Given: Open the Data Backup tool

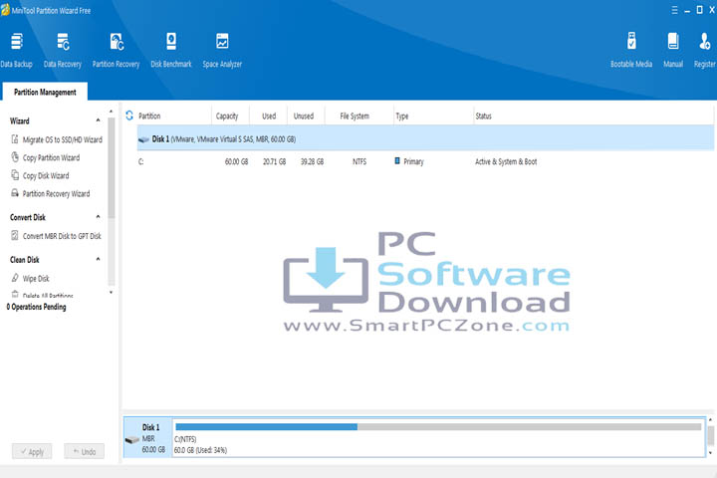Looking at the screenshot, I should pyautogui.click(x=17, y=51).
